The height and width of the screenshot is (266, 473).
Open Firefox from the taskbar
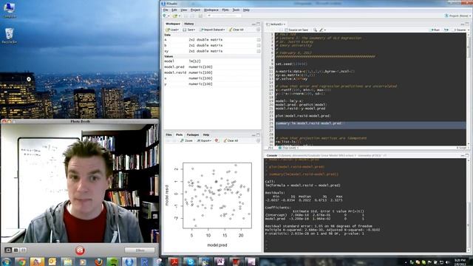coord(98,262)
